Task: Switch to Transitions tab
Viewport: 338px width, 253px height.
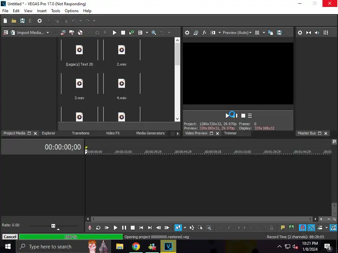Action: tap(81, 133)
